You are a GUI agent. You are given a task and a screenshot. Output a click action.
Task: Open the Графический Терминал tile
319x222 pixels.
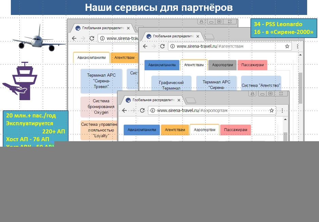click(x=171, y=83)
